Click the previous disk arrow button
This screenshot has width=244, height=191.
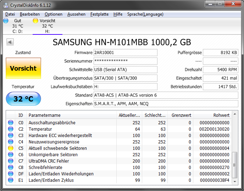tap(10, 42)
